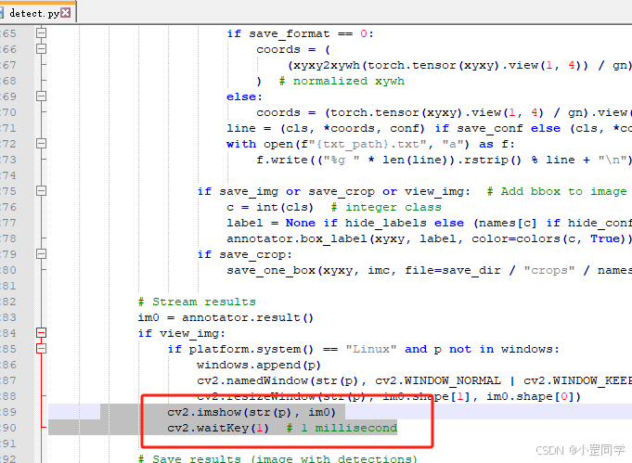Image resolution: width=632 pixels, height=463 pixels.
Task: Collapse the red 'if view_img:' fold marker
Action: coord(41,333)
